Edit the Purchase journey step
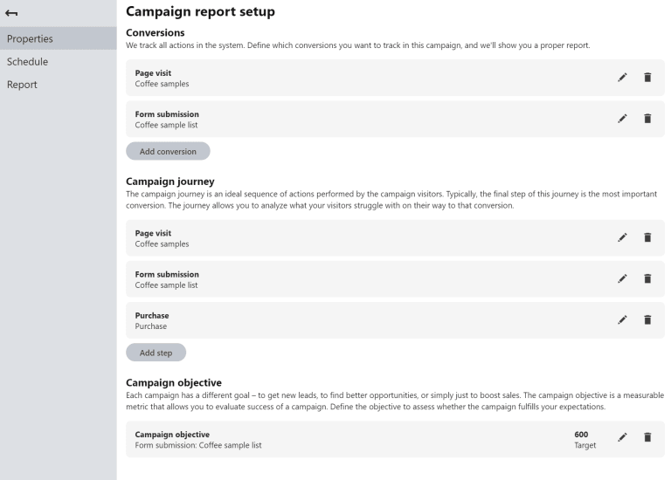 coord(622,319)
